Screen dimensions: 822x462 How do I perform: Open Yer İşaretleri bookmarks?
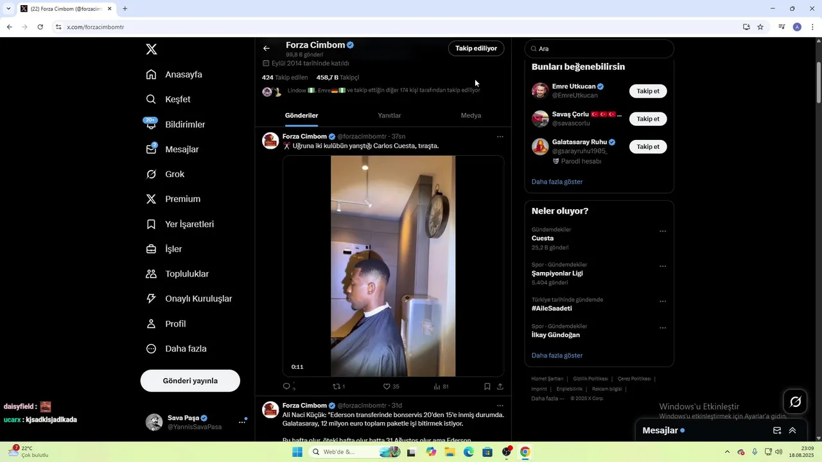point(180,224)
